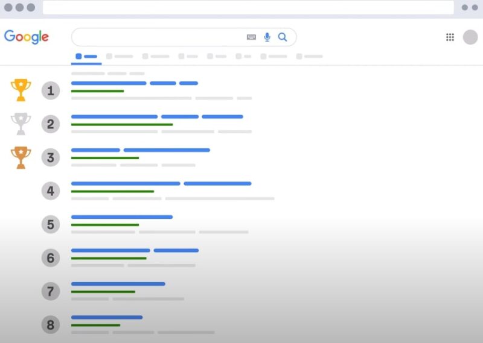Open the eighth search result blue title

click(107, 317)
